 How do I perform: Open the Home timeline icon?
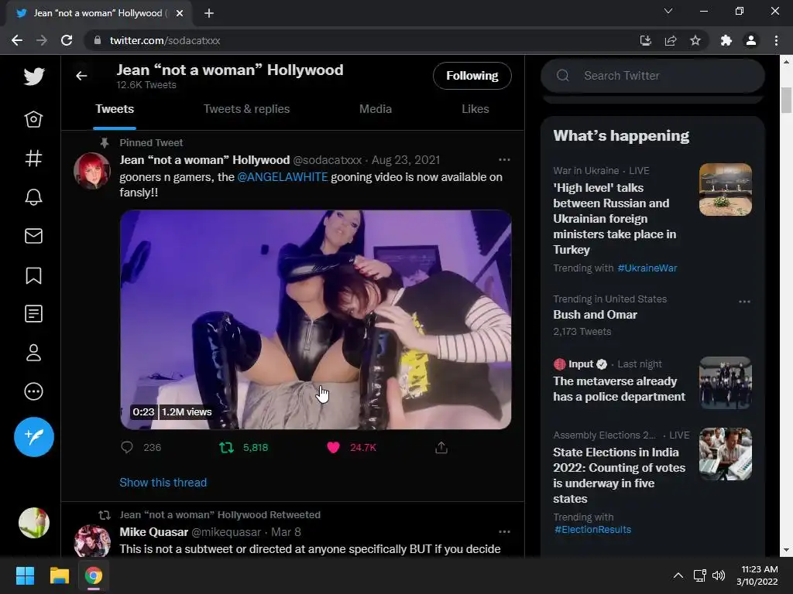pyautogui.click(x=33, y=119)
